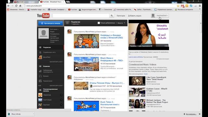The width and height of the screenshot is (208, 117).
Task: Click the Palestinian Arabic Expressions featured thumbnail
Action: coord(149,35)
